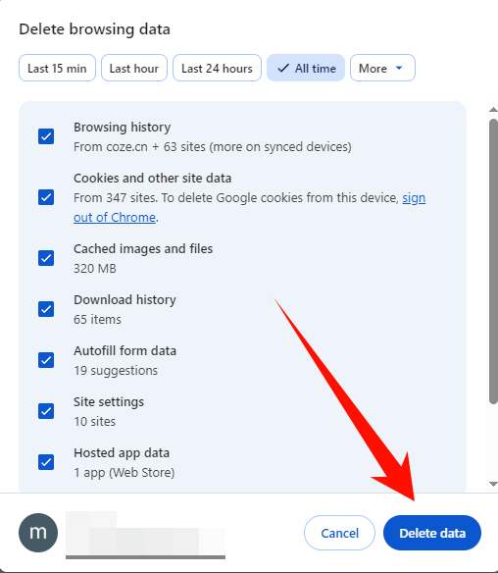The image size is (498, 573).
Task: Click the Delete data button
Action: tap(432, 533)
